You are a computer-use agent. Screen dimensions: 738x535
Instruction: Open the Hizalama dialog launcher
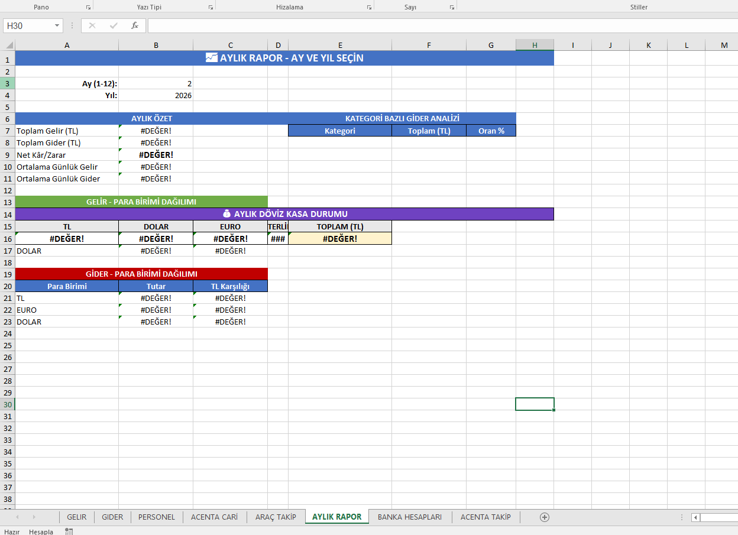click(x=370, y=8)
